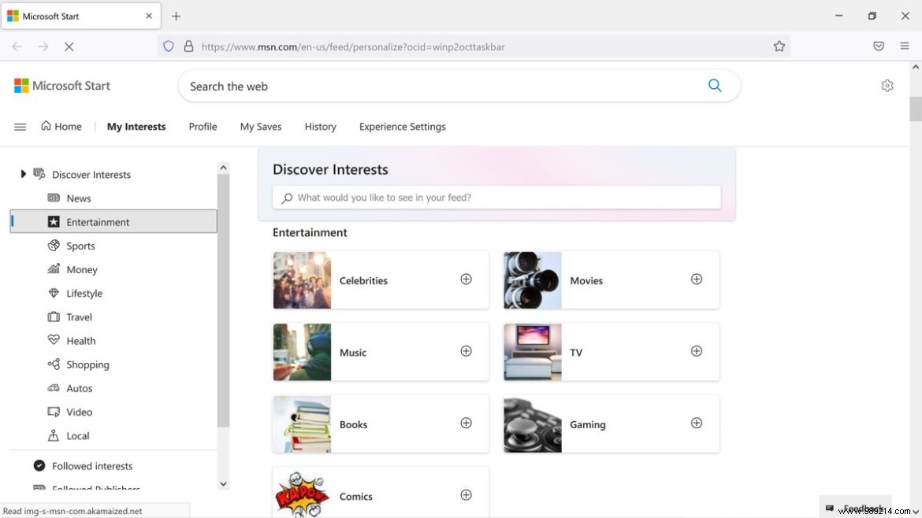Screen dimensions: 922x518
Task: Open Experience Settings
Action: point(402,126)
